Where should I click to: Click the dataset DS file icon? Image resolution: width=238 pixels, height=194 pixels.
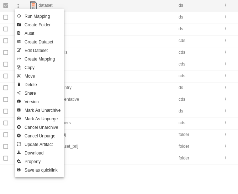(x=33, y=5)
